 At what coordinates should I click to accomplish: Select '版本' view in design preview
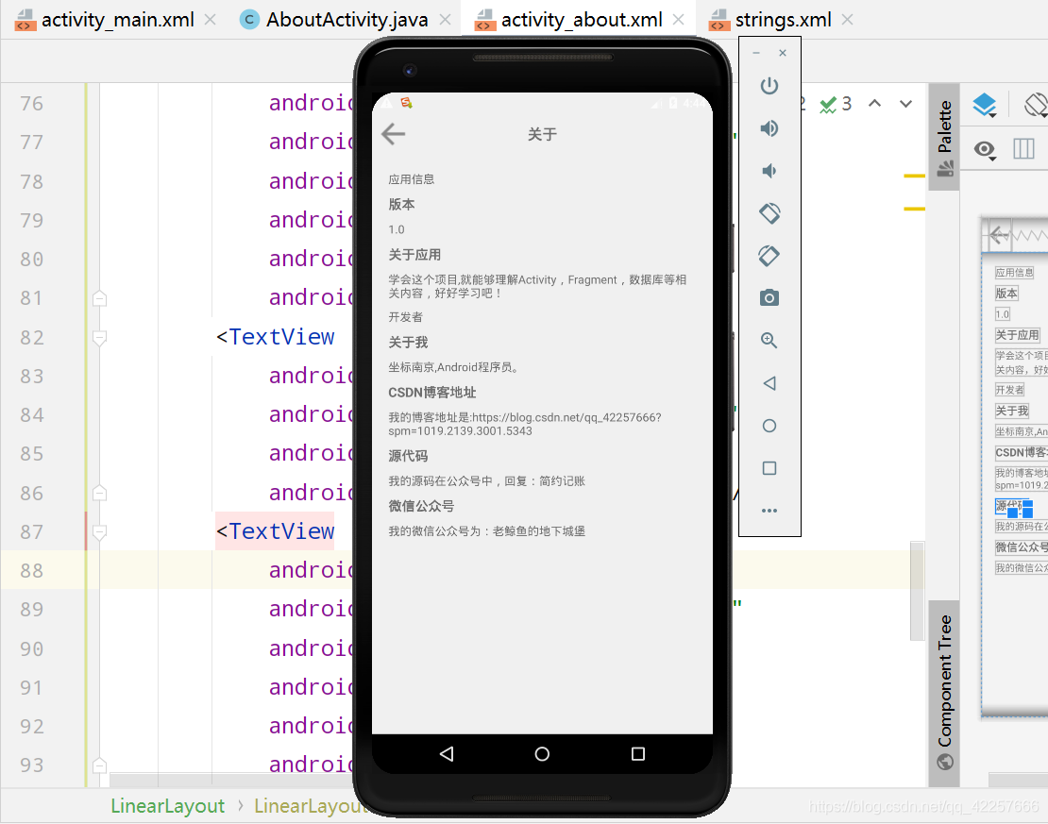(x=1006, y=293)
